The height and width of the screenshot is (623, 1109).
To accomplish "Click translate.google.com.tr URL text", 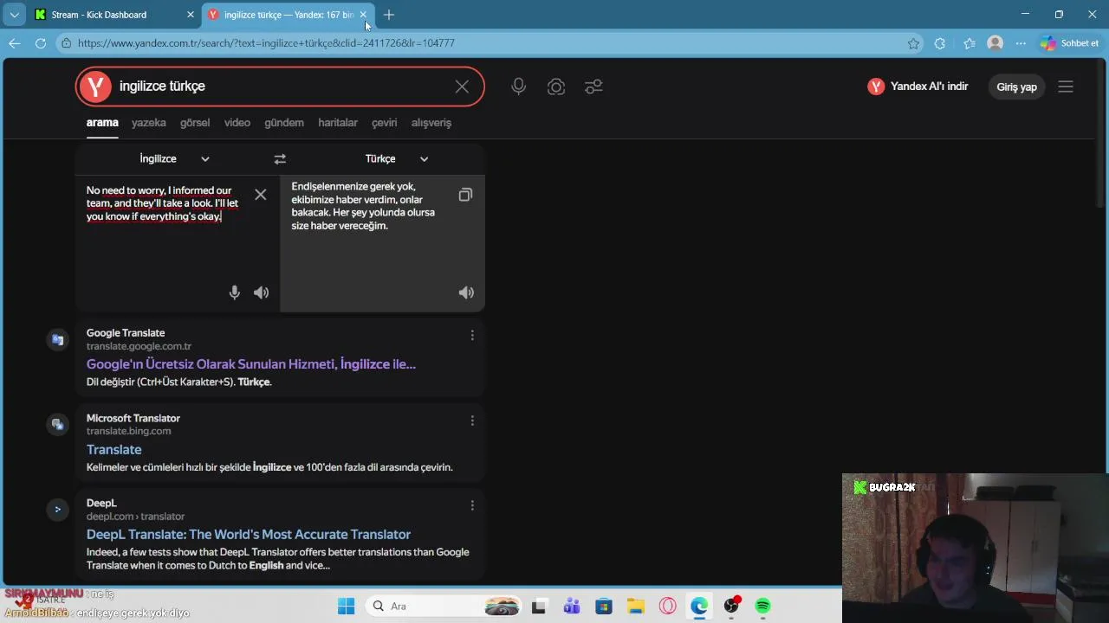I will click(x=139, y=346).
